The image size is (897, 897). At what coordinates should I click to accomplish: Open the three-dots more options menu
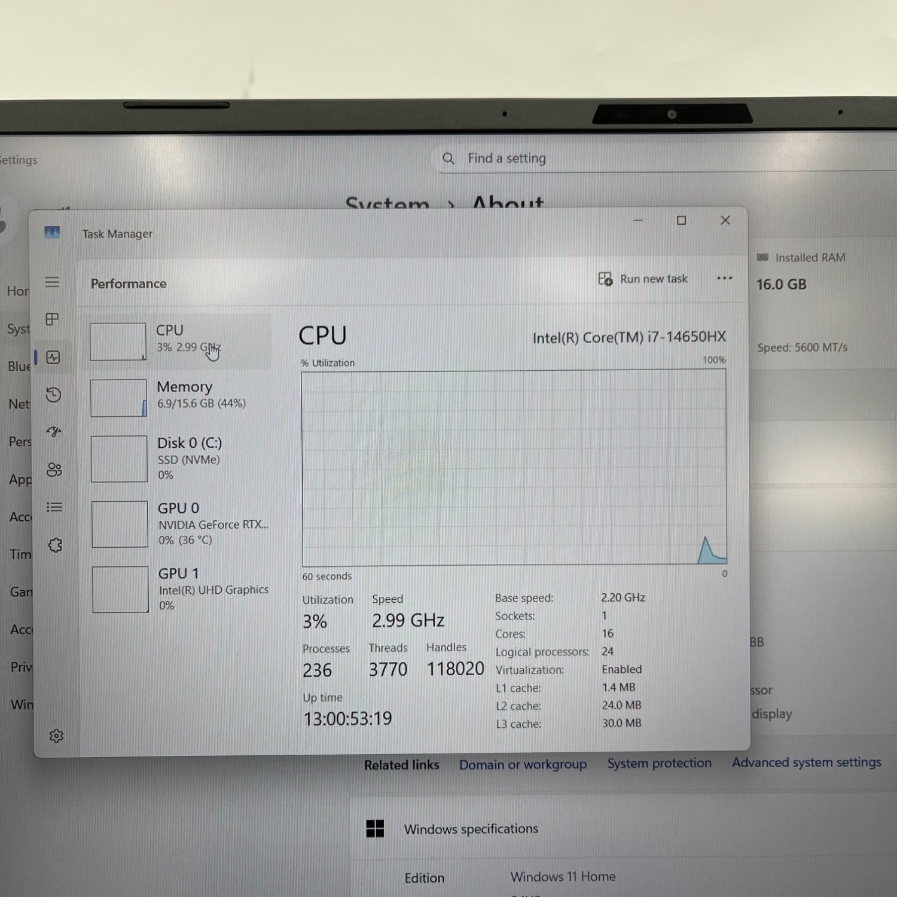point(724,278)
